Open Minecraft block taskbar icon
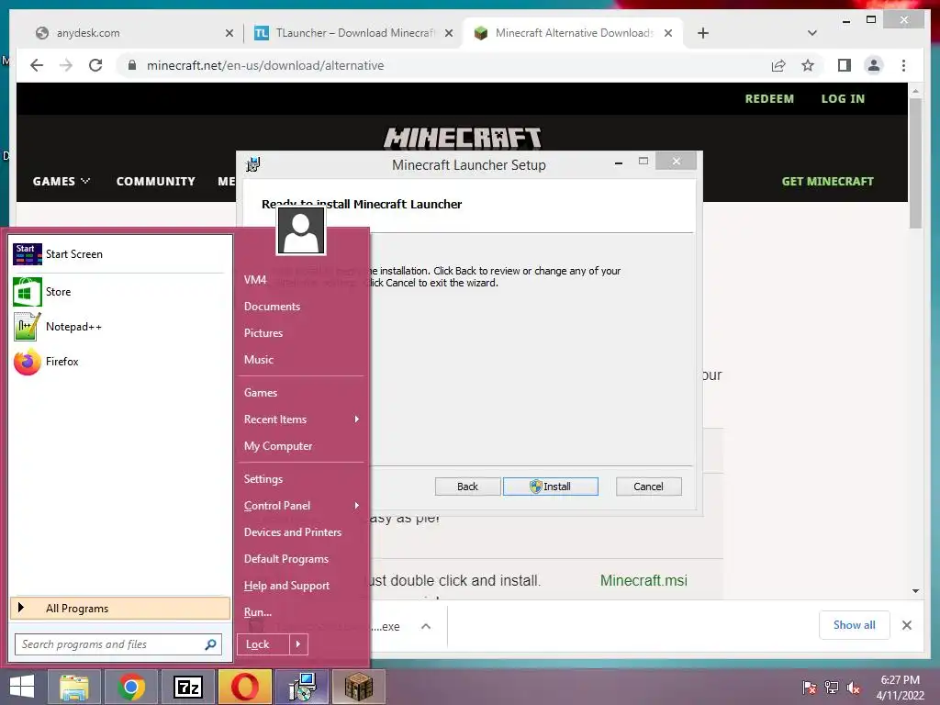This screenshot has height=705, width=940. (359, 687)
